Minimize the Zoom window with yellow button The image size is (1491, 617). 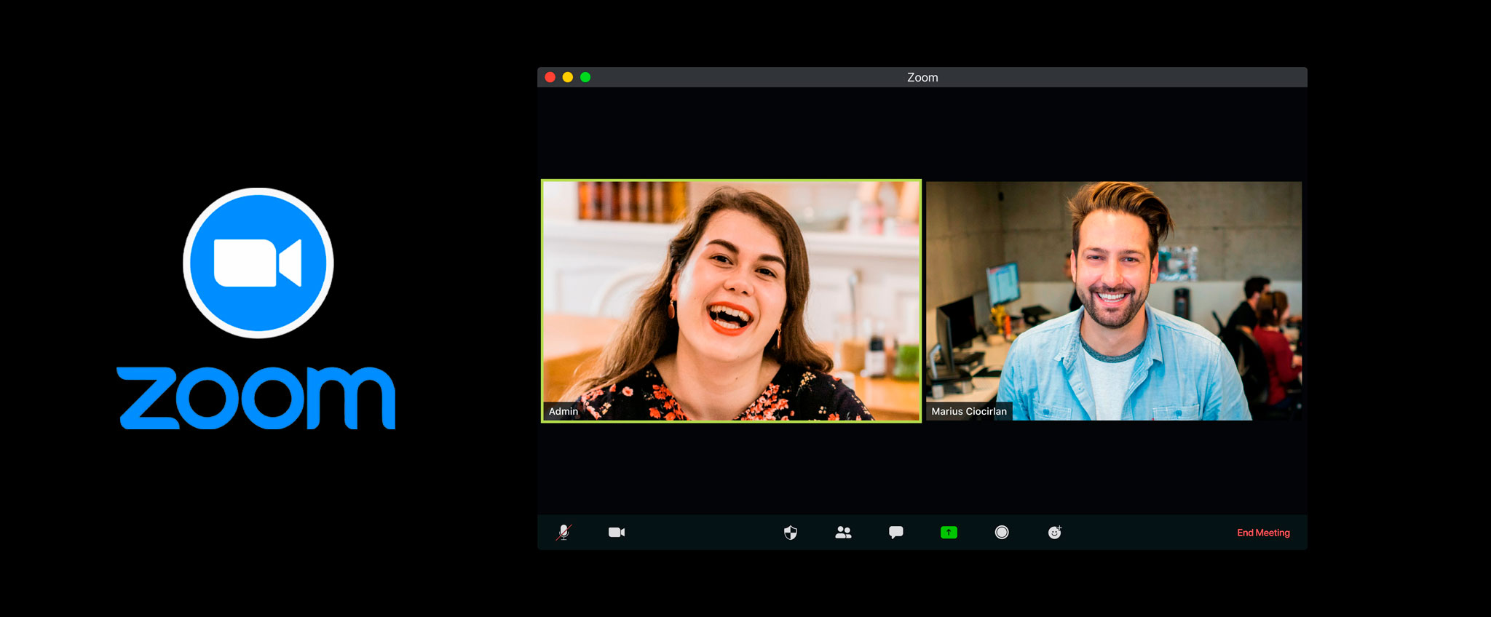pyautogui.click(x=568, y=77)
